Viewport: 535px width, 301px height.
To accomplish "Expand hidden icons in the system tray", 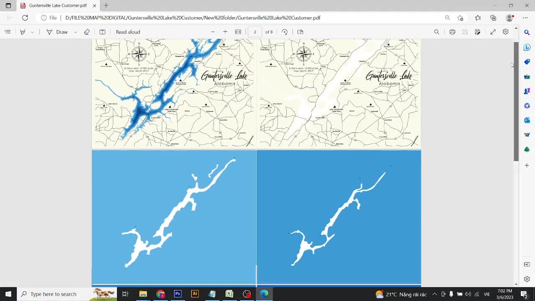I will click(435, 294).
